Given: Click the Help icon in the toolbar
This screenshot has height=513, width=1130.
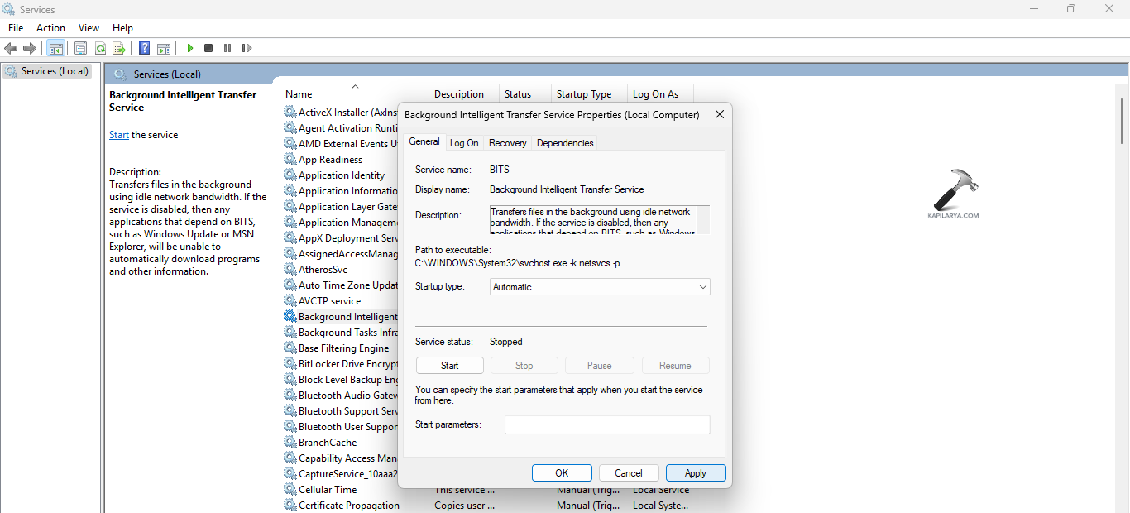Looking at the screenshot, I should 143,47.
